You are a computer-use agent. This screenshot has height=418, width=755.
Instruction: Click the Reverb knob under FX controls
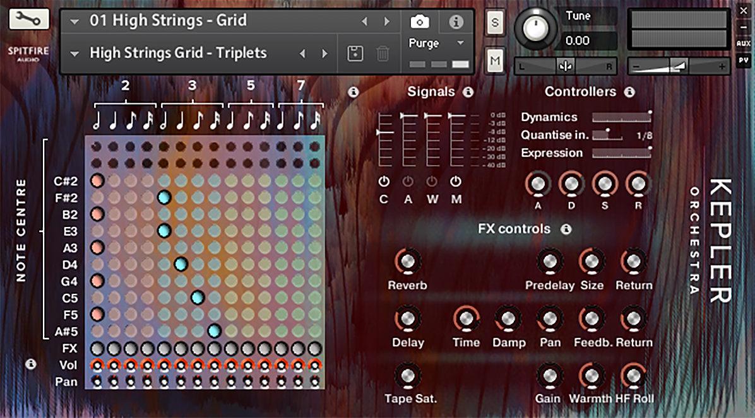pyautogui.click(x=408, y=262)
